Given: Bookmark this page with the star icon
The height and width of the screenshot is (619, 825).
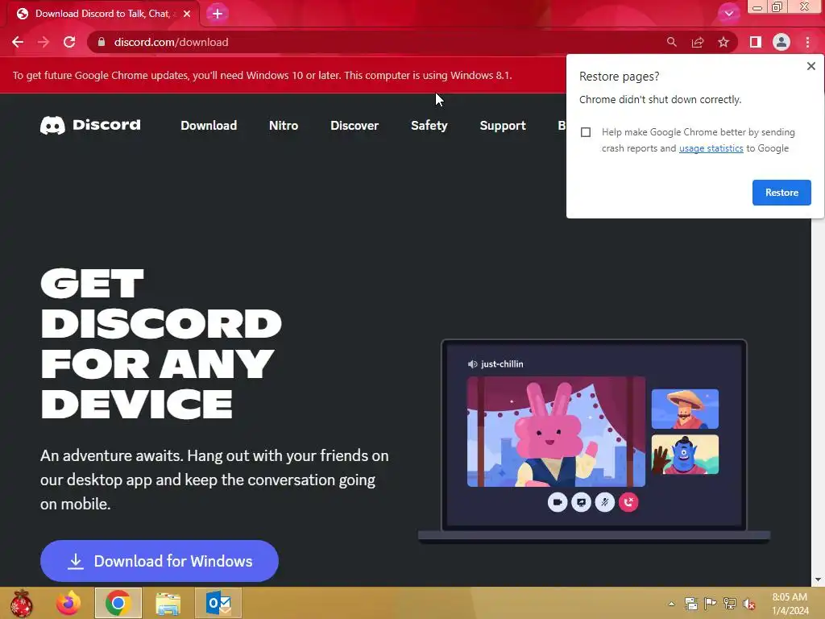Looking at the screenshot, I should pos(723,42).
